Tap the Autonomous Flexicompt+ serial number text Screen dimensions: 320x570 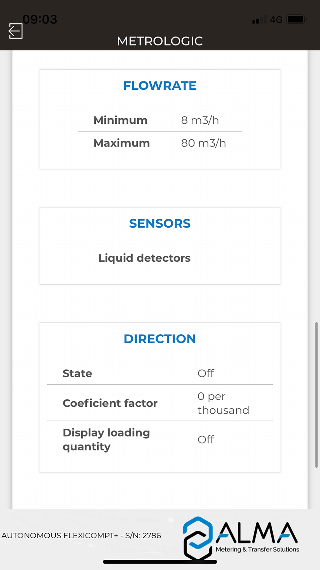[81, 535]
